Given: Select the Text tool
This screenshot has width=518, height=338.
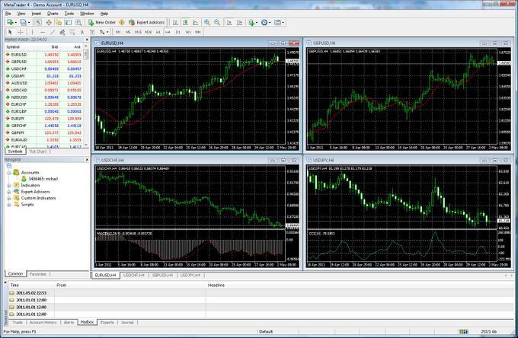Looking at the screenshot, I should [82, 32].
